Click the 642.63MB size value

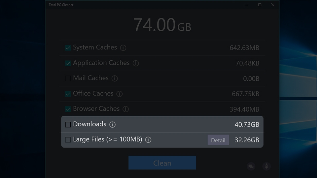coord(244,48)
